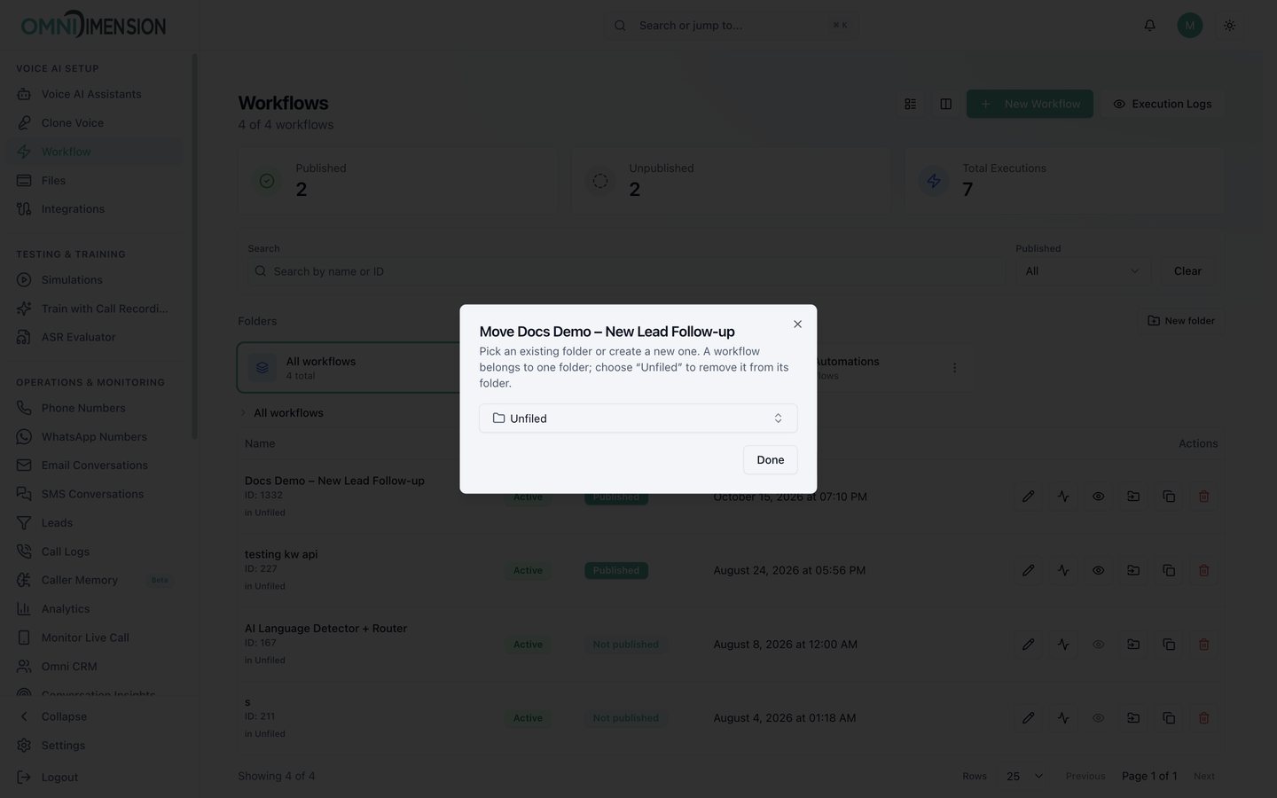
Task: Switch to column layout view icon
Action: 945,104
